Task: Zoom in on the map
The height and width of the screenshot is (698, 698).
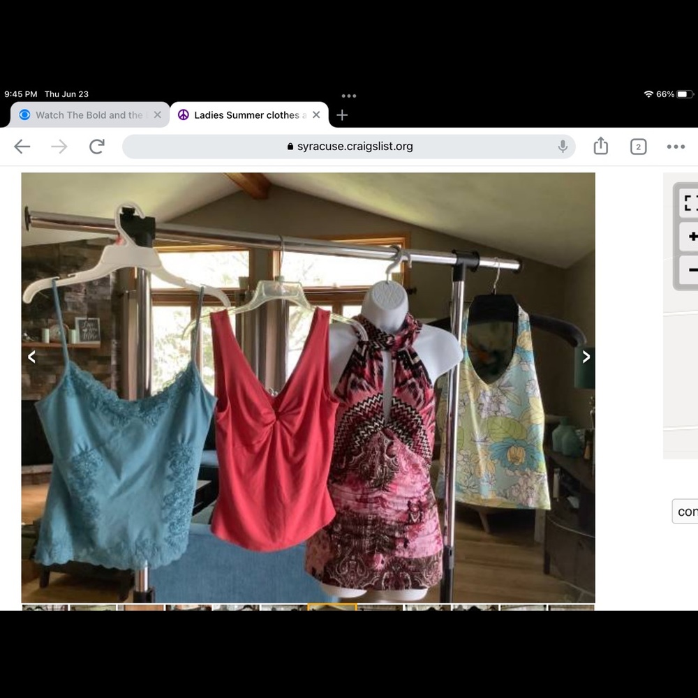Action: click(690, 237)
